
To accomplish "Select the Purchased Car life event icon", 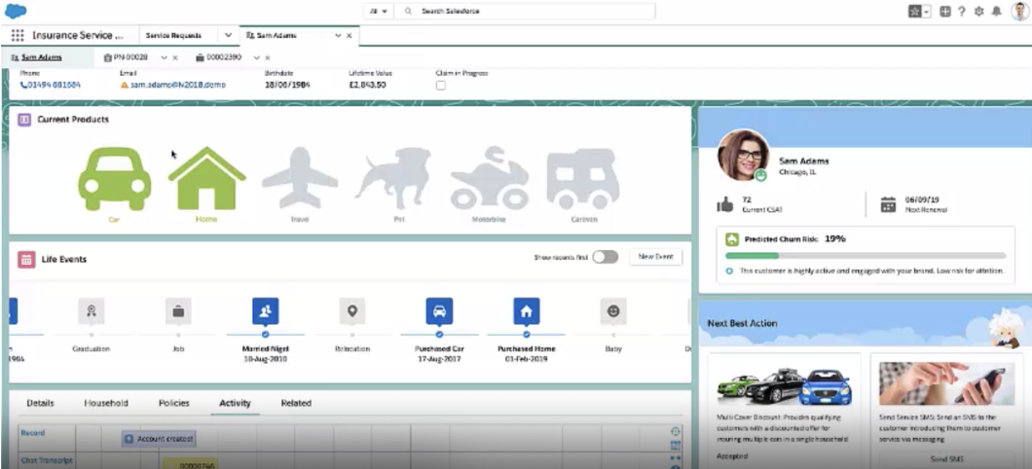I will click(x=439, y=311).
